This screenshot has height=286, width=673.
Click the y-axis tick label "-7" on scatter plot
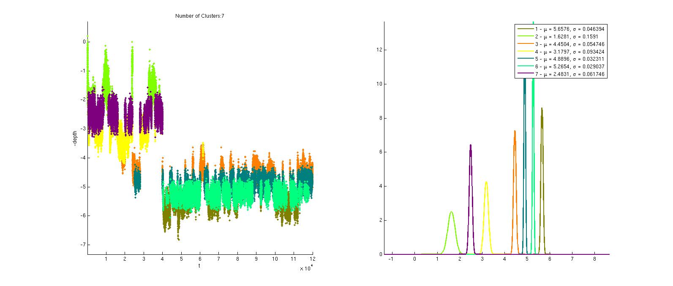pos(83,245)
